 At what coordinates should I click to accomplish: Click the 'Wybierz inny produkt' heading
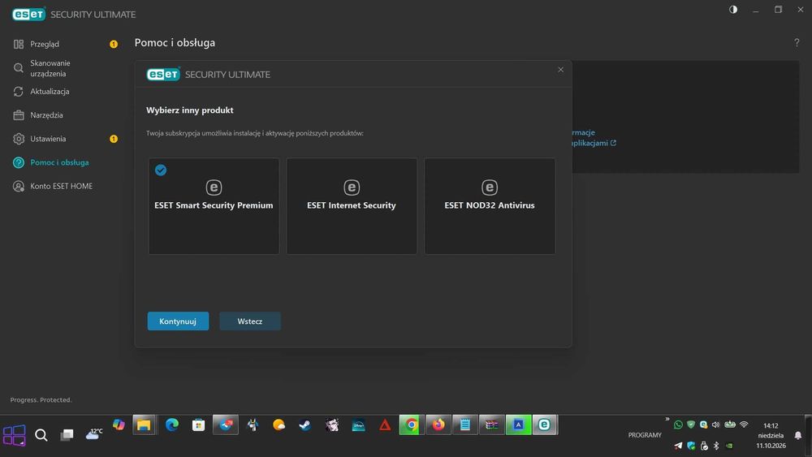189,110
